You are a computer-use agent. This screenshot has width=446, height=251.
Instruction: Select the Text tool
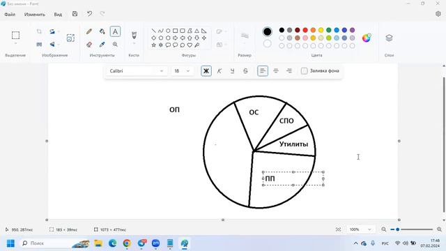[x=115, y=31]
